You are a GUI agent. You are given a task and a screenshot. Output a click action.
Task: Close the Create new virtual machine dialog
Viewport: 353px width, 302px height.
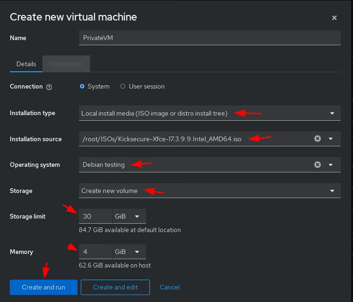pos(334,18)
